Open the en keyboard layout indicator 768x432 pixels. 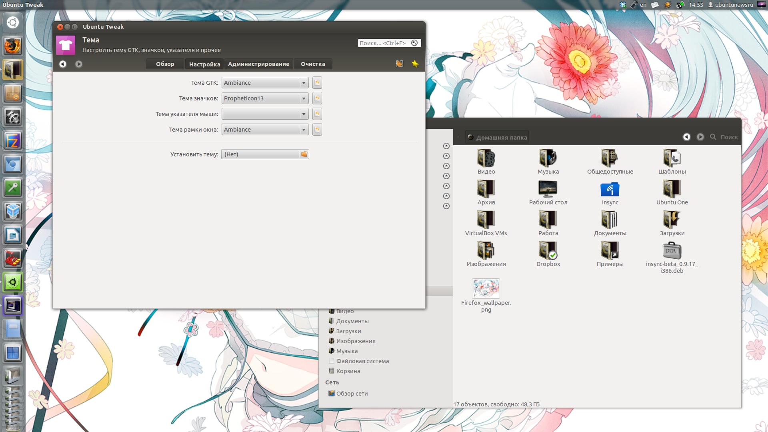click(639, 5)
